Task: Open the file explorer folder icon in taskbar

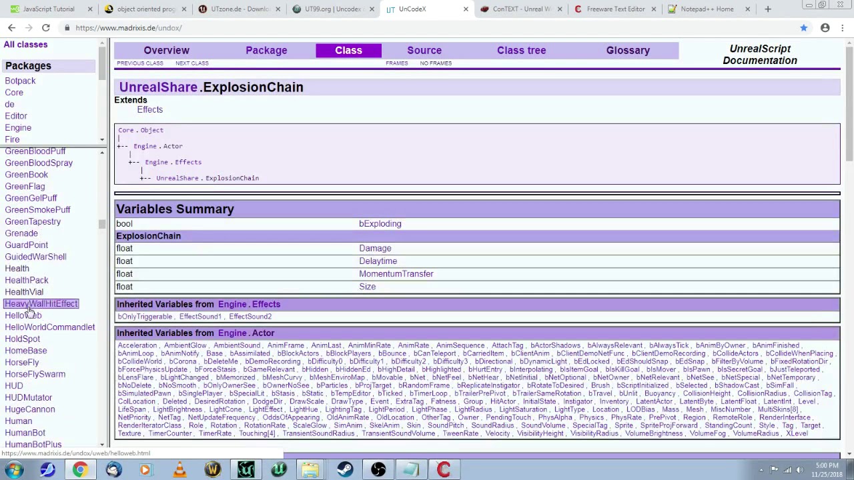Action: 312,470
